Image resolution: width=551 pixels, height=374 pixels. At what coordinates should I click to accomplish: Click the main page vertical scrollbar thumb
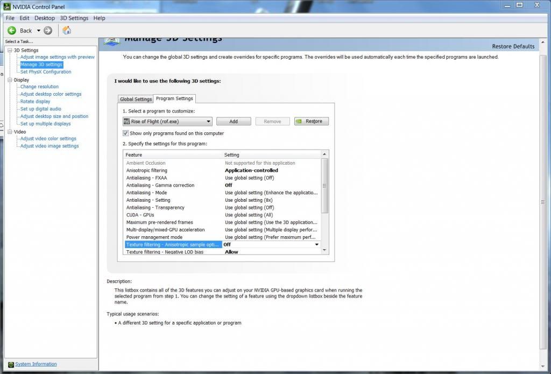coord(543,202)
